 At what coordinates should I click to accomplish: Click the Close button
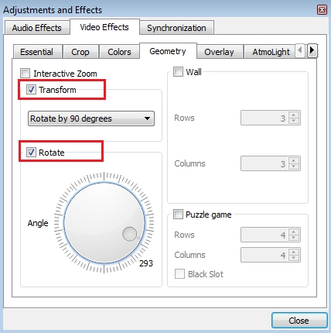click(299, 321)
